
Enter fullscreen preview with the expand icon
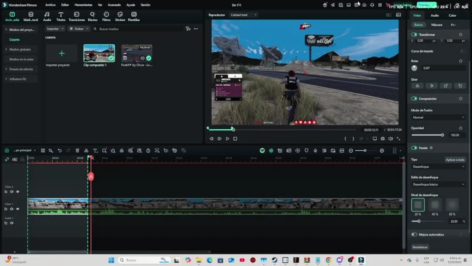(399, 139)
